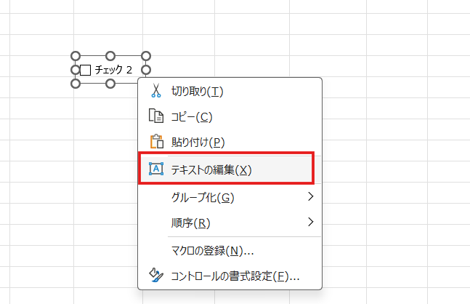Click the paste clipboard icon
The width and height of the screenshot is (470, 304).
pyautogui.click(x=155, y=142)
